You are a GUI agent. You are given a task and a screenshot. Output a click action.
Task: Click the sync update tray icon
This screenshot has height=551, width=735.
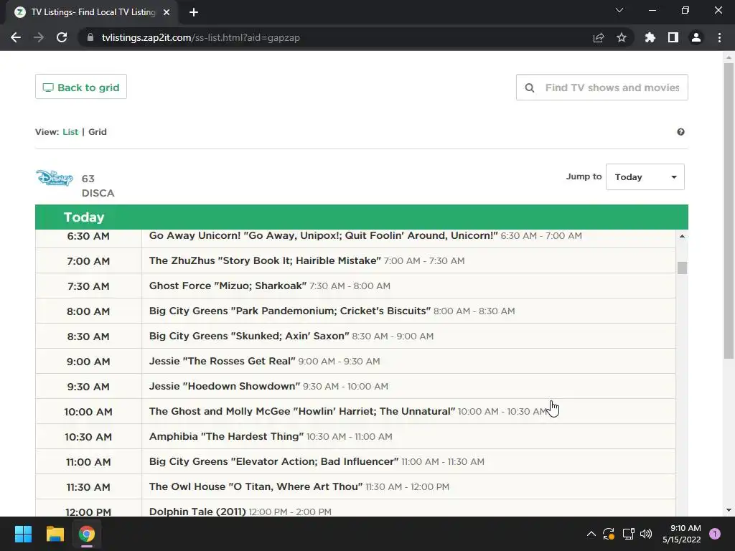coord(609,534)
